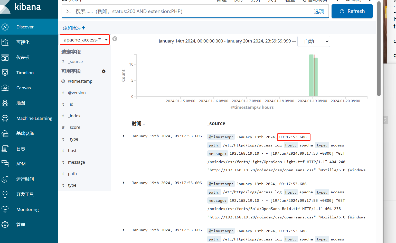The height and width of the screenshot is (243, 396).
Task: Open the apache_access-* index pattern dropdown
Action: [x=85, y=40]
